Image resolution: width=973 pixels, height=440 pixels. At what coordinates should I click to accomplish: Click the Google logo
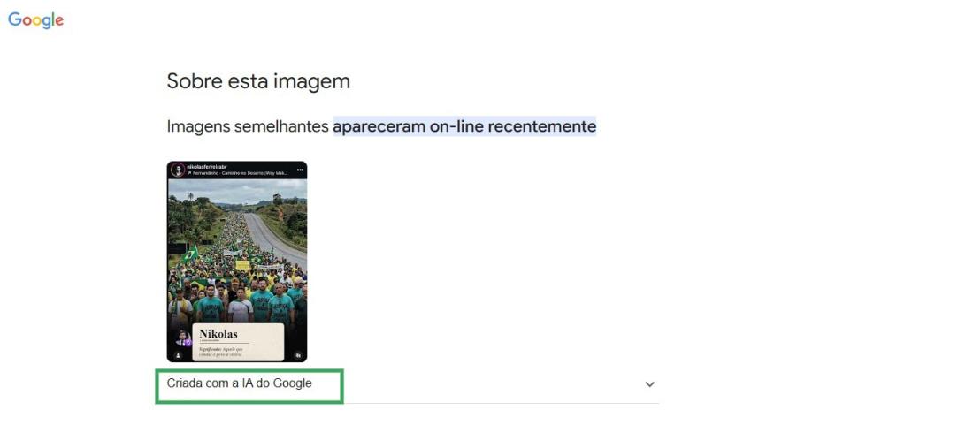tap(36, 20)
